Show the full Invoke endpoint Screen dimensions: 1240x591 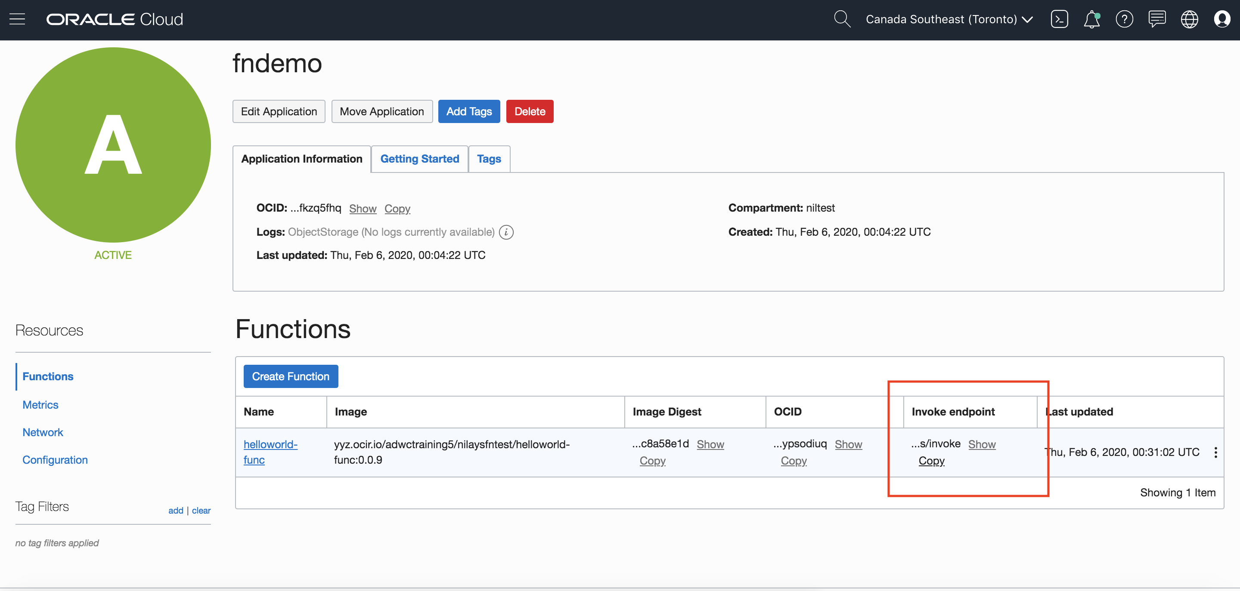pyautogui.click(x=982, y=444)
